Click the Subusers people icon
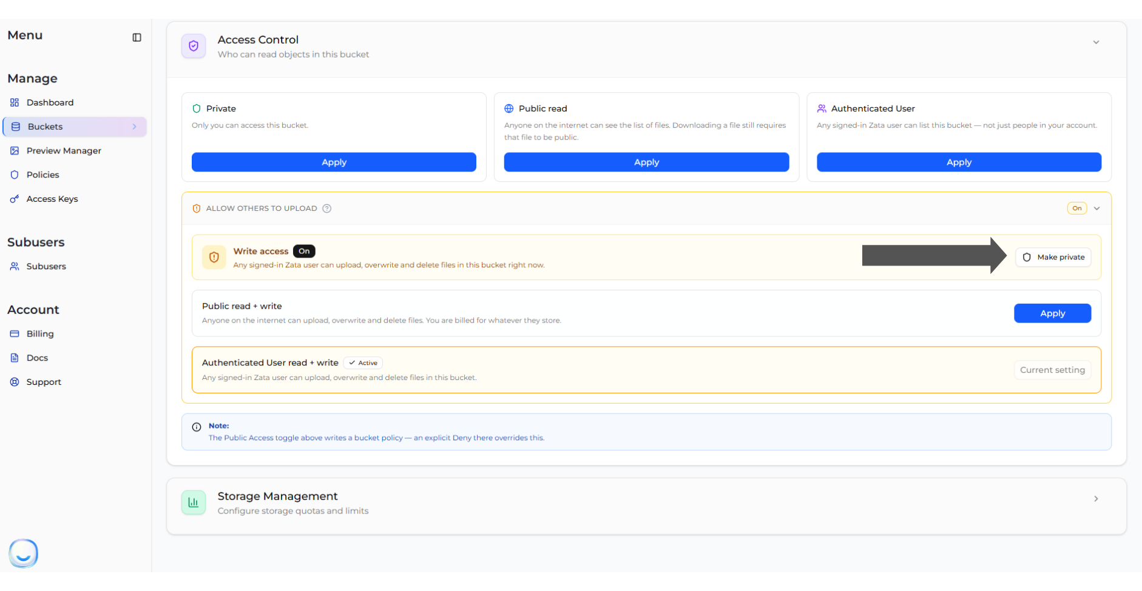1142x591 pixels. pyautogui.click(x=15, y=266)
